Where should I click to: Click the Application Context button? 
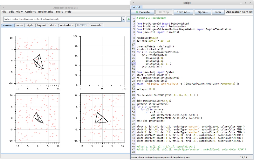coord(239,12)
